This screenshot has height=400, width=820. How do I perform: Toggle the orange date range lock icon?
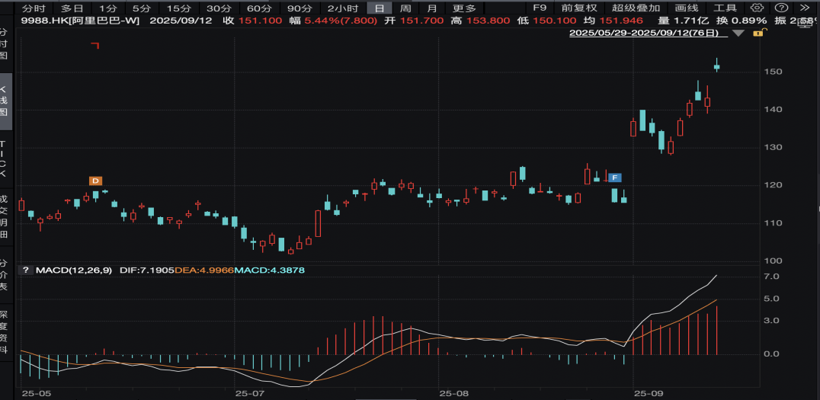759,33
